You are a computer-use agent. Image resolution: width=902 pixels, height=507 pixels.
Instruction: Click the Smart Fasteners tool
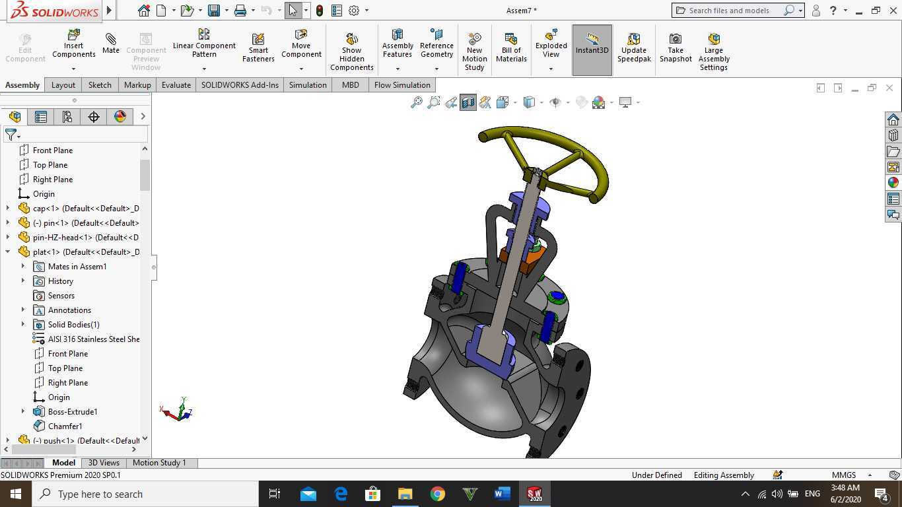coord(258,48)
